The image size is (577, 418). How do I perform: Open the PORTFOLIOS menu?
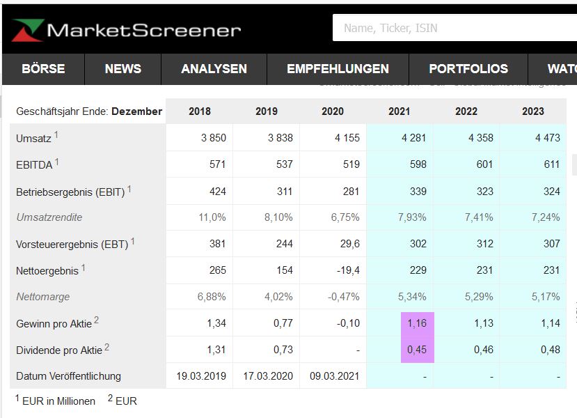tap(468, 69)
